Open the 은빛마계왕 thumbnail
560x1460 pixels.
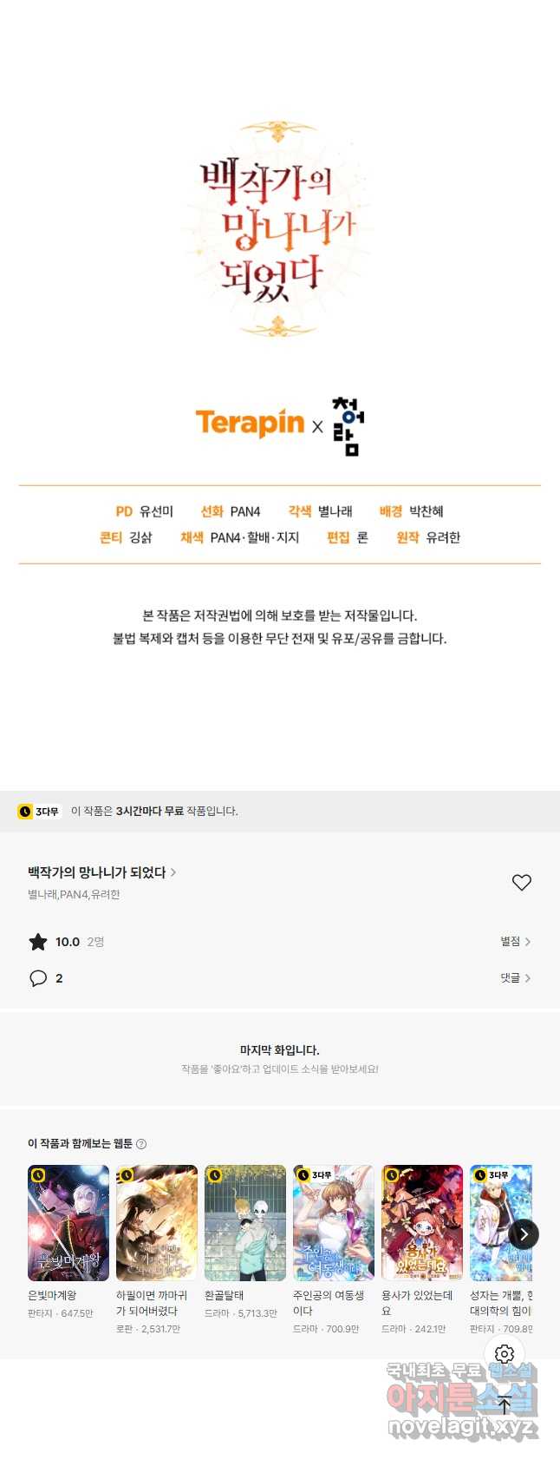point(68,1223)
